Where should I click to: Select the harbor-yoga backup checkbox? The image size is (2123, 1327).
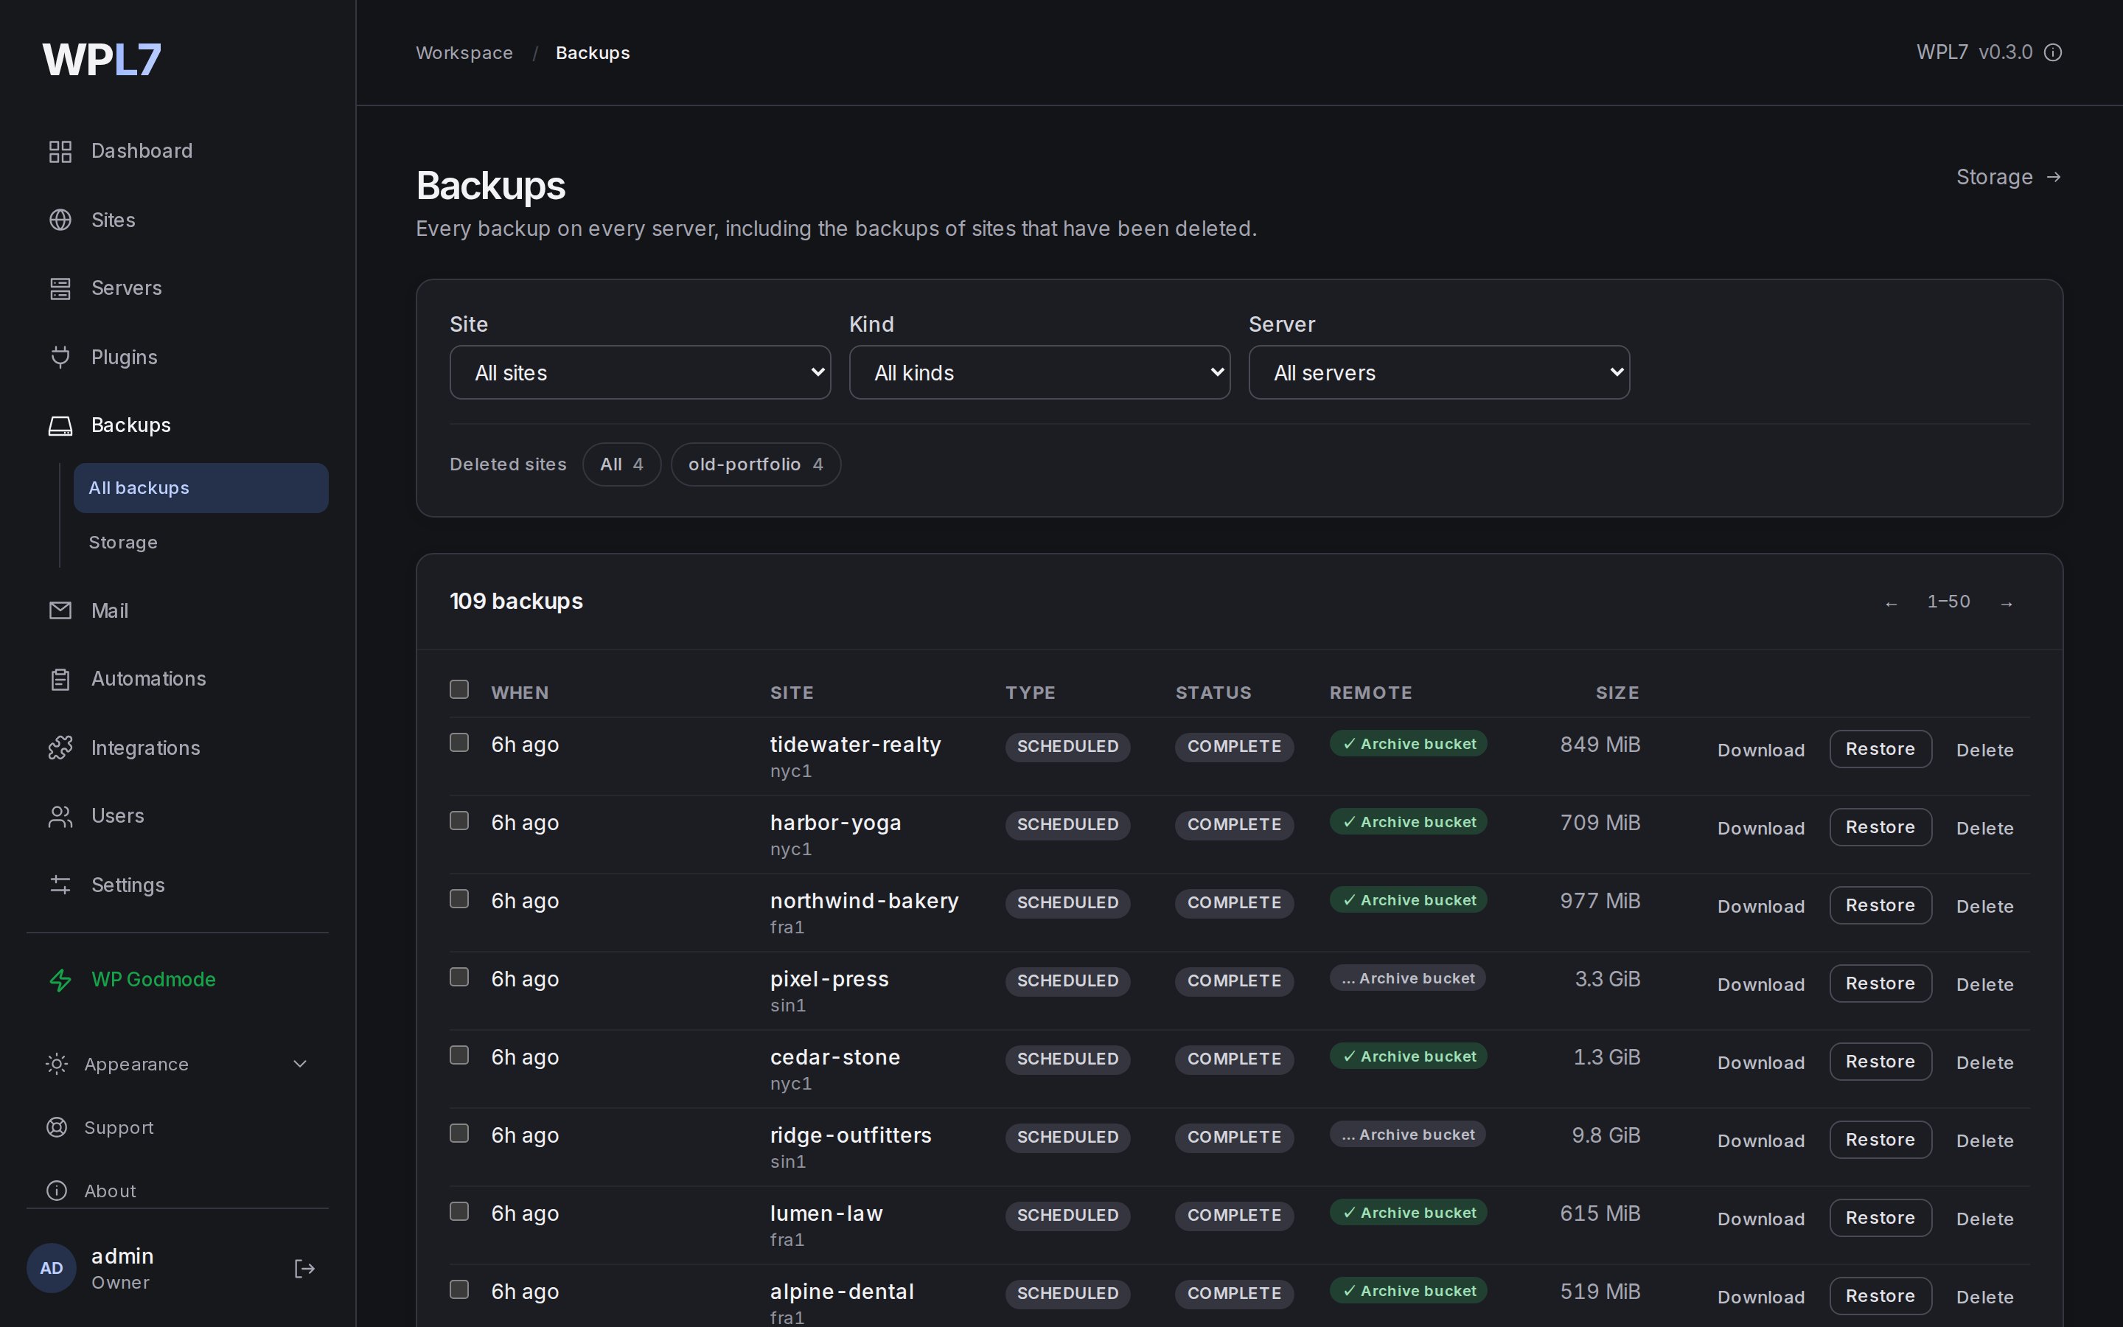459,821
